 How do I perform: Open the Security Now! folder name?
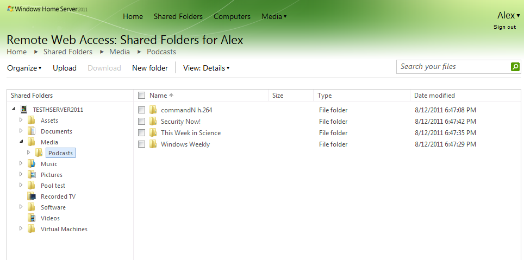click(x=181, y=121)
